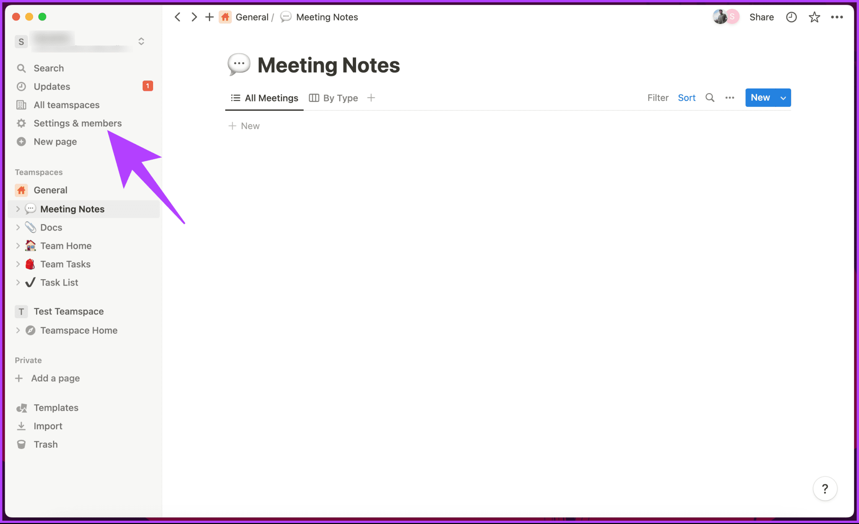This screenshot has height=524, width=859.
Task: Click the General house icon in breadcrumb
Action: pos(225,17)
